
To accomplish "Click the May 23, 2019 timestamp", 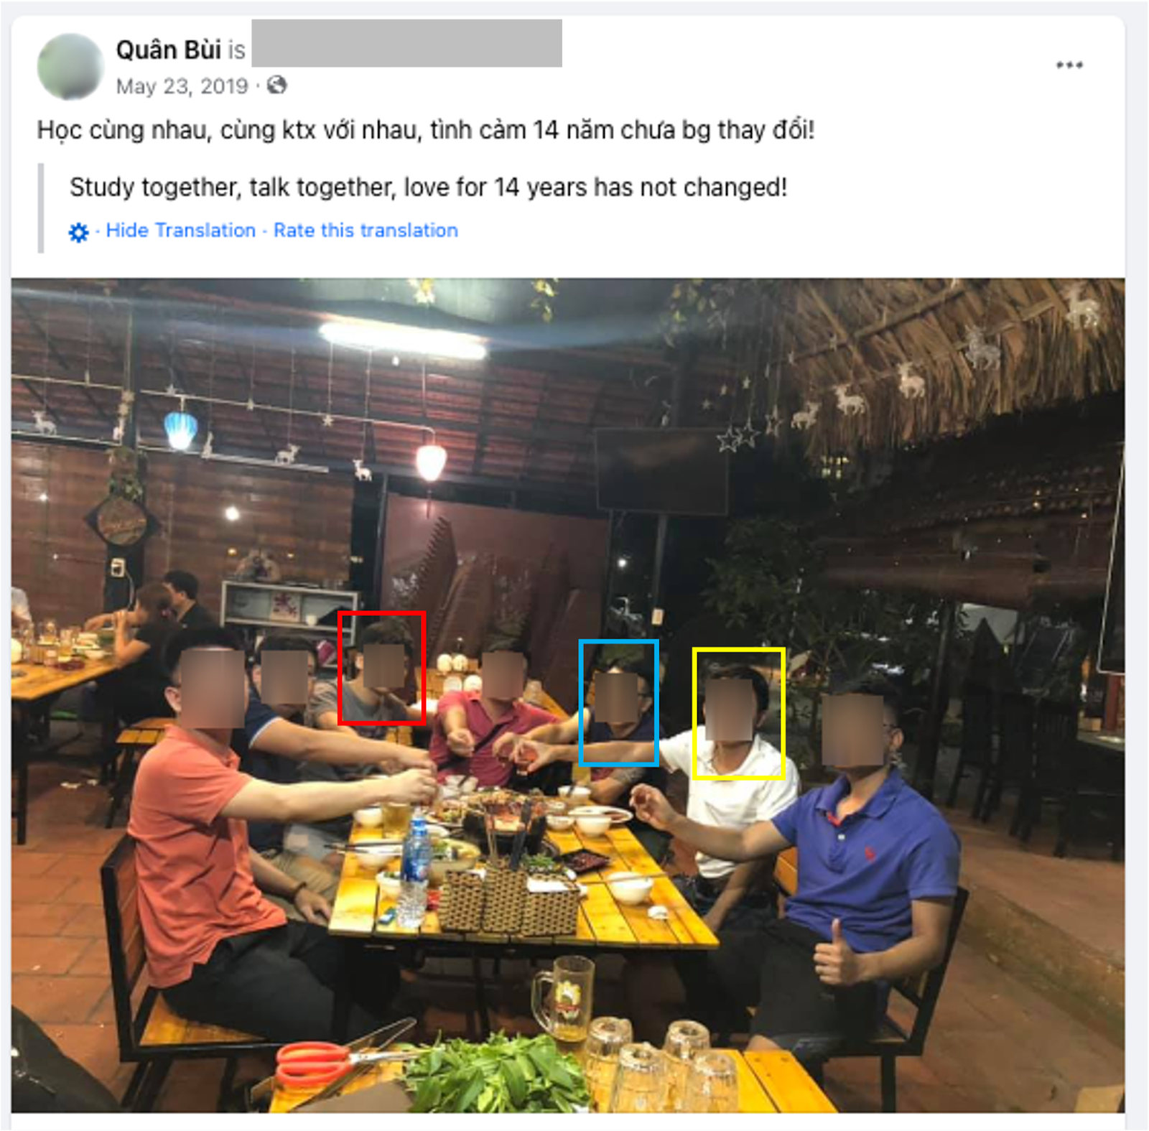I will 182,86.
